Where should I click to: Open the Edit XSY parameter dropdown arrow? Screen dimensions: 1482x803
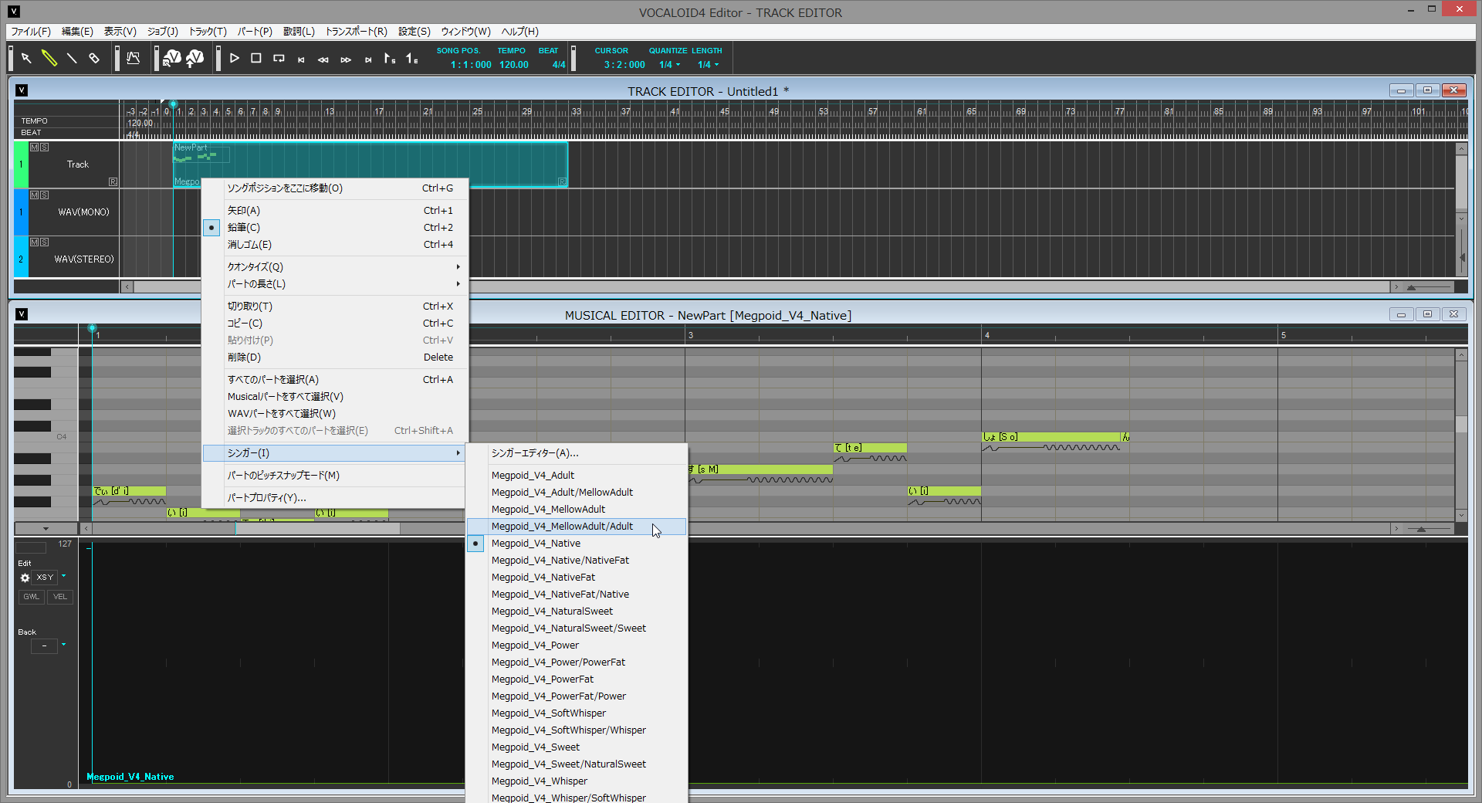click(64, 576)
